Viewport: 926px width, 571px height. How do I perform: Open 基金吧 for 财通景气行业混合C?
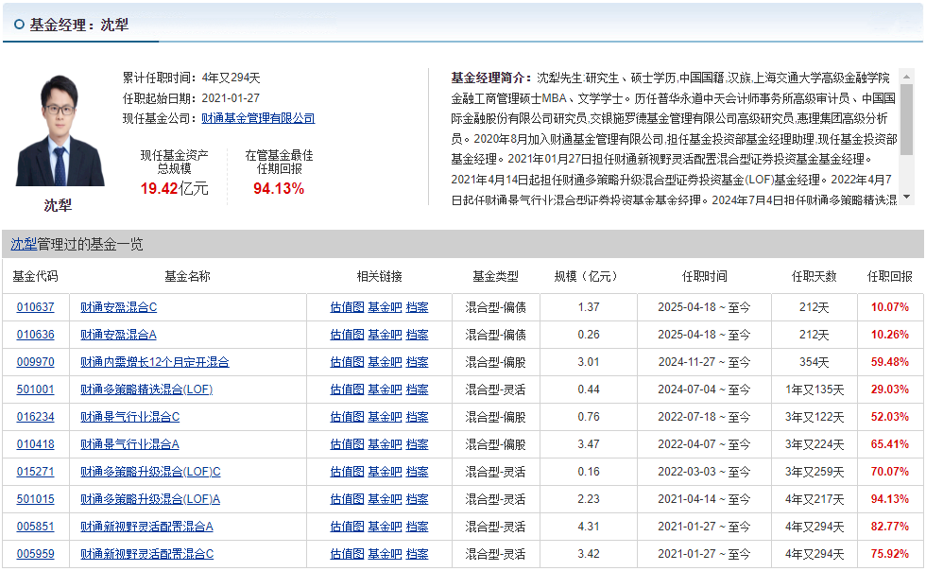[x=386, y=417]
